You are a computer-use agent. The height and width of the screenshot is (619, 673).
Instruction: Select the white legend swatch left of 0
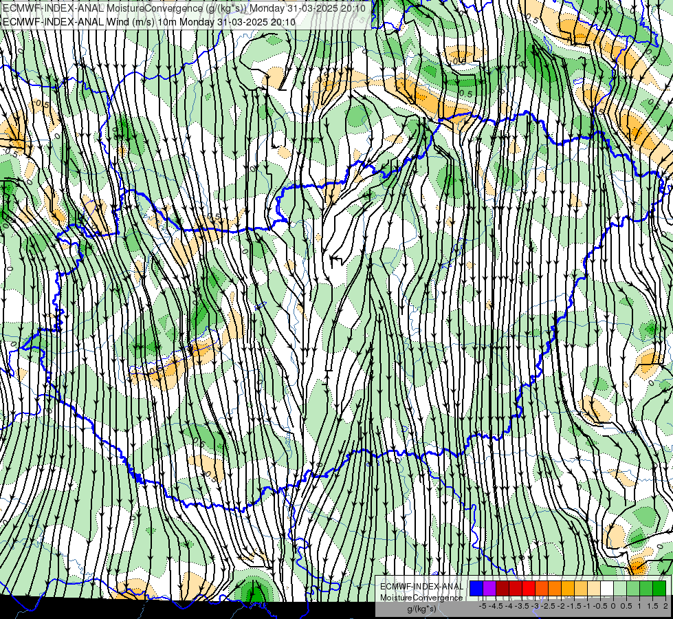(607, 589)
